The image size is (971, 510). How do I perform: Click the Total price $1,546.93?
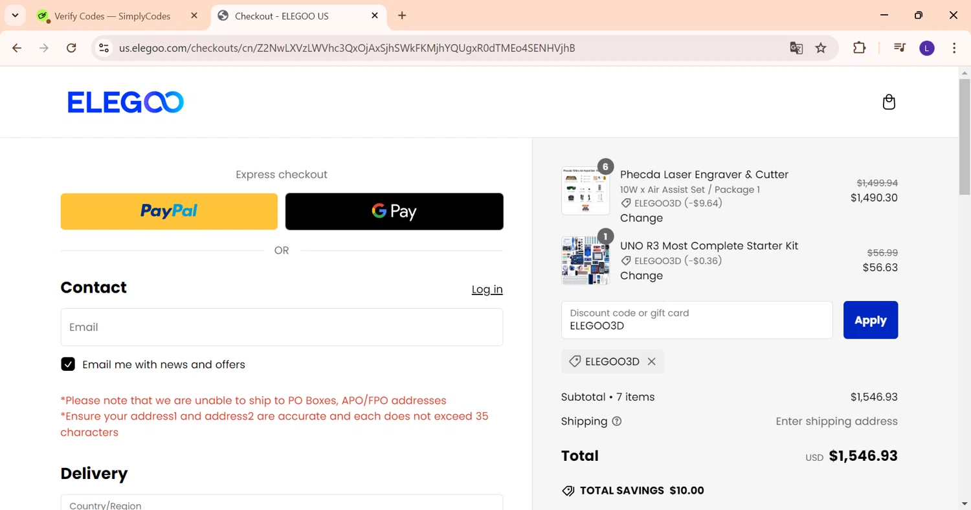pyautogui.click(x=863, y=456)
